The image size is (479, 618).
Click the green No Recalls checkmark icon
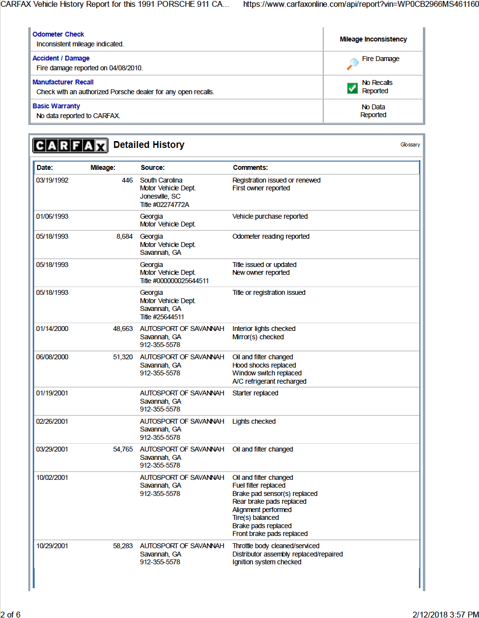click(353, 88)
